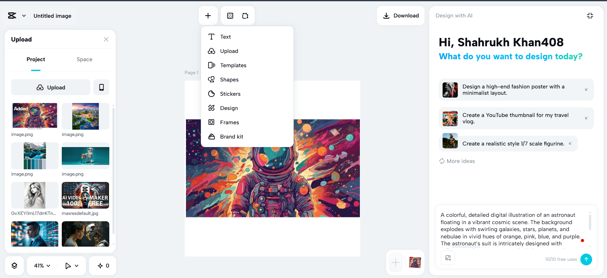Click the resize canvas icon

click(245, 16)
